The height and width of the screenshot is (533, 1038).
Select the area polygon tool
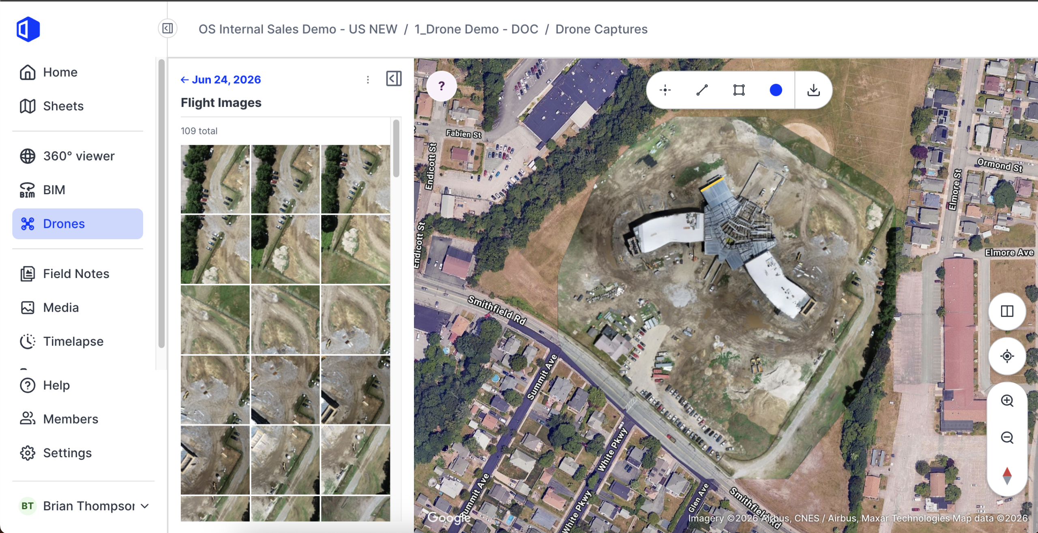[x=739, y=90]
